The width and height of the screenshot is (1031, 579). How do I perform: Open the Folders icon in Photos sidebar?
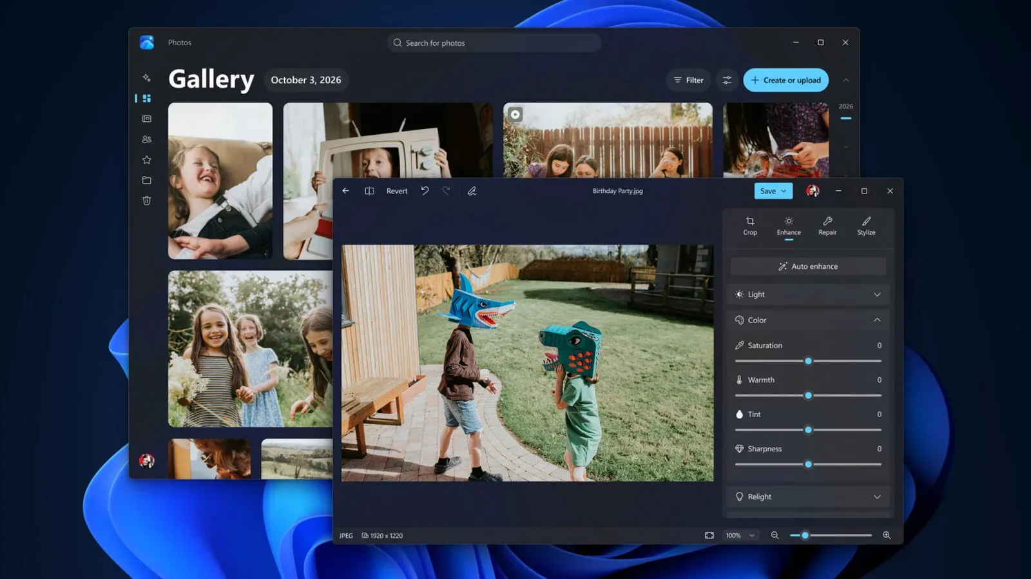pyautogui.click(x=147, y=181)
